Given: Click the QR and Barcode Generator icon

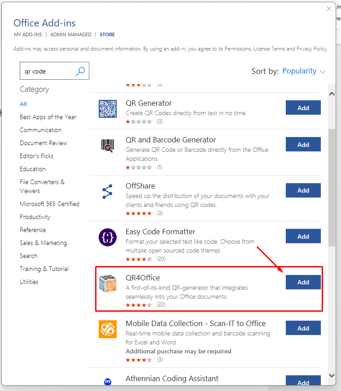Looking at the screenshot, I should [107, 145].
